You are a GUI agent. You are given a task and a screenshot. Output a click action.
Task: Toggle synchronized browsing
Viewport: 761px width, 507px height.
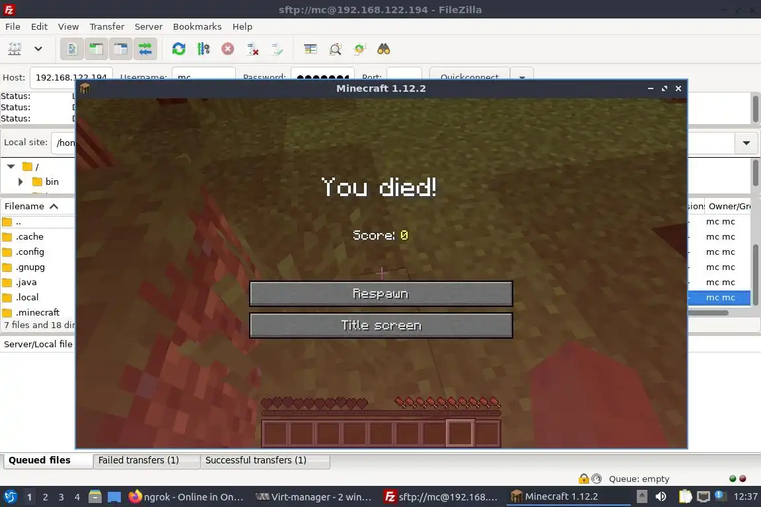[359, 49]
